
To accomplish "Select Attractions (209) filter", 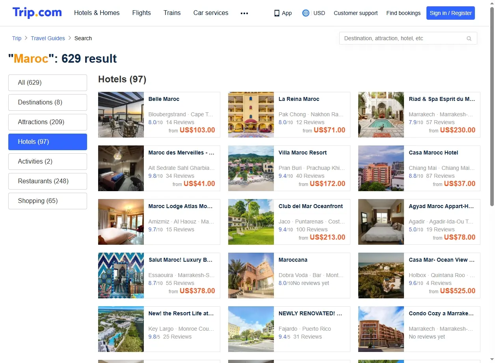I will [x=48, y=122].
